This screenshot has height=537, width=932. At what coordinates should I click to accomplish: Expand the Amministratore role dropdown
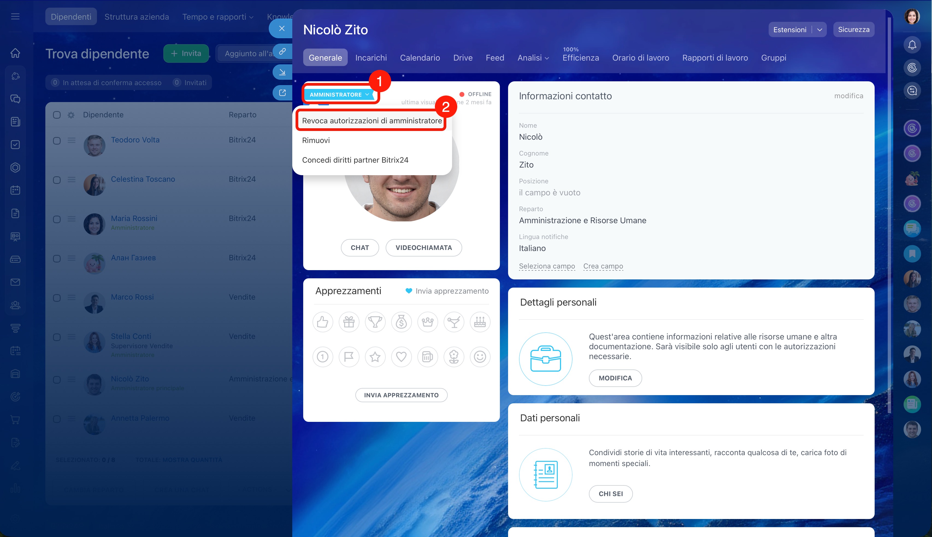339,94
